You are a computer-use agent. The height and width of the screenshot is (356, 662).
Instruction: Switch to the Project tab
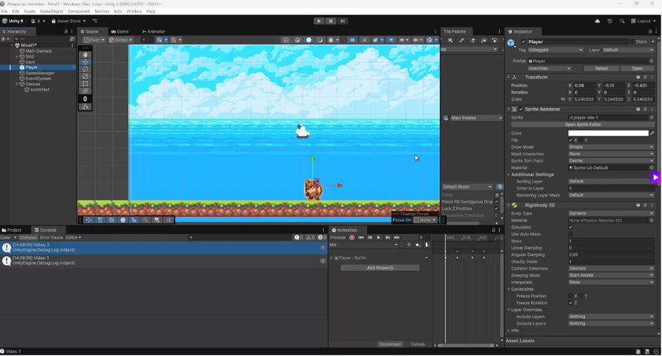[x=11, y=230]
